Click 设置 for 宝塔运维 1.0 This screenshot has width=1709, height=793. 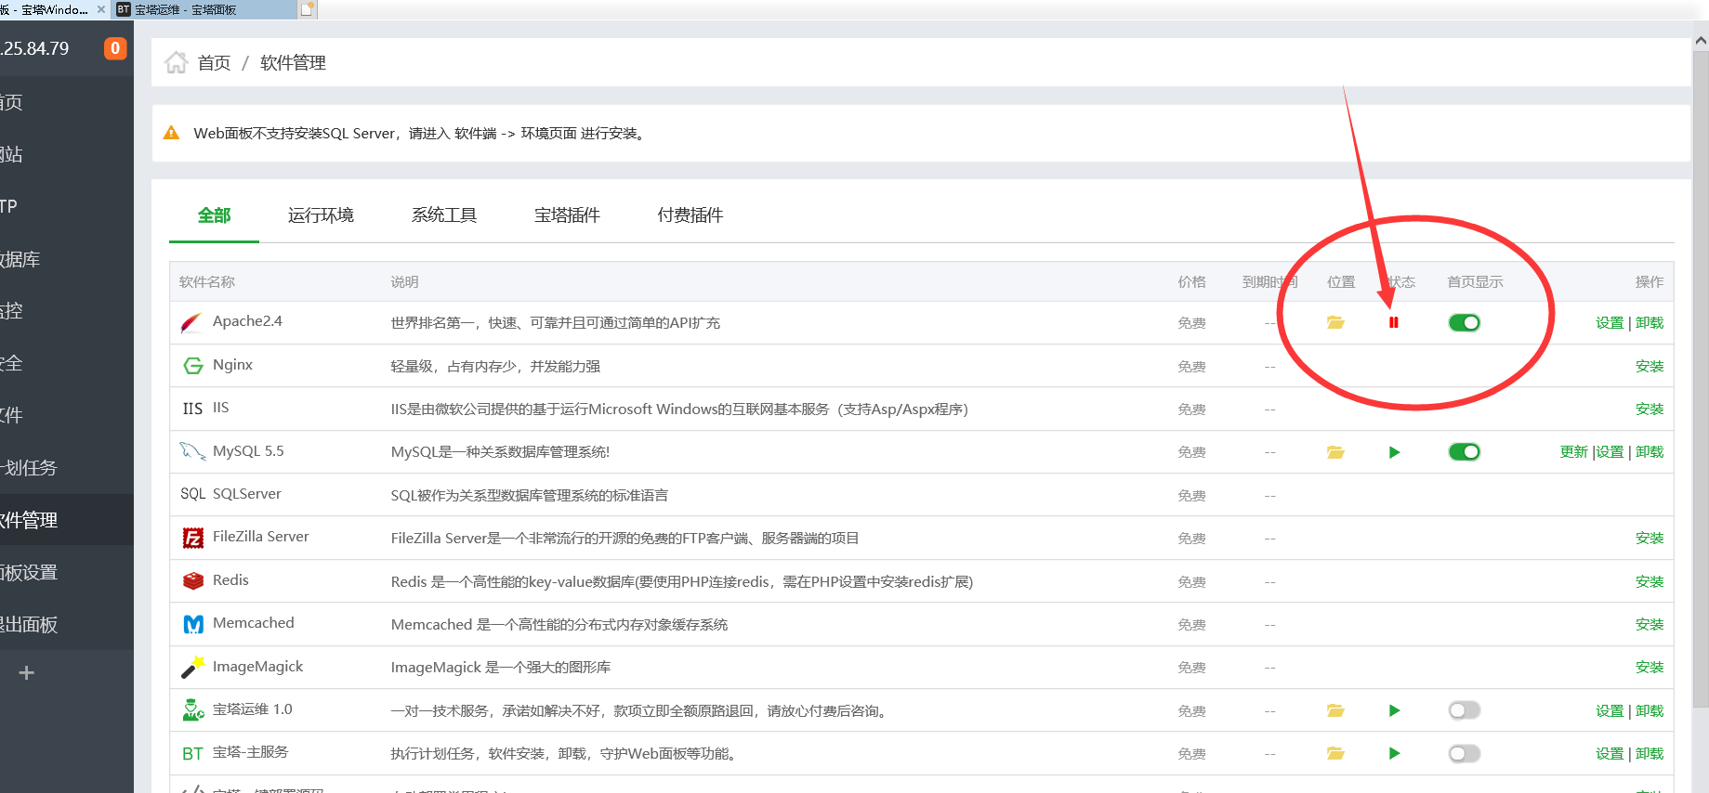click(x=1610, y=710)
